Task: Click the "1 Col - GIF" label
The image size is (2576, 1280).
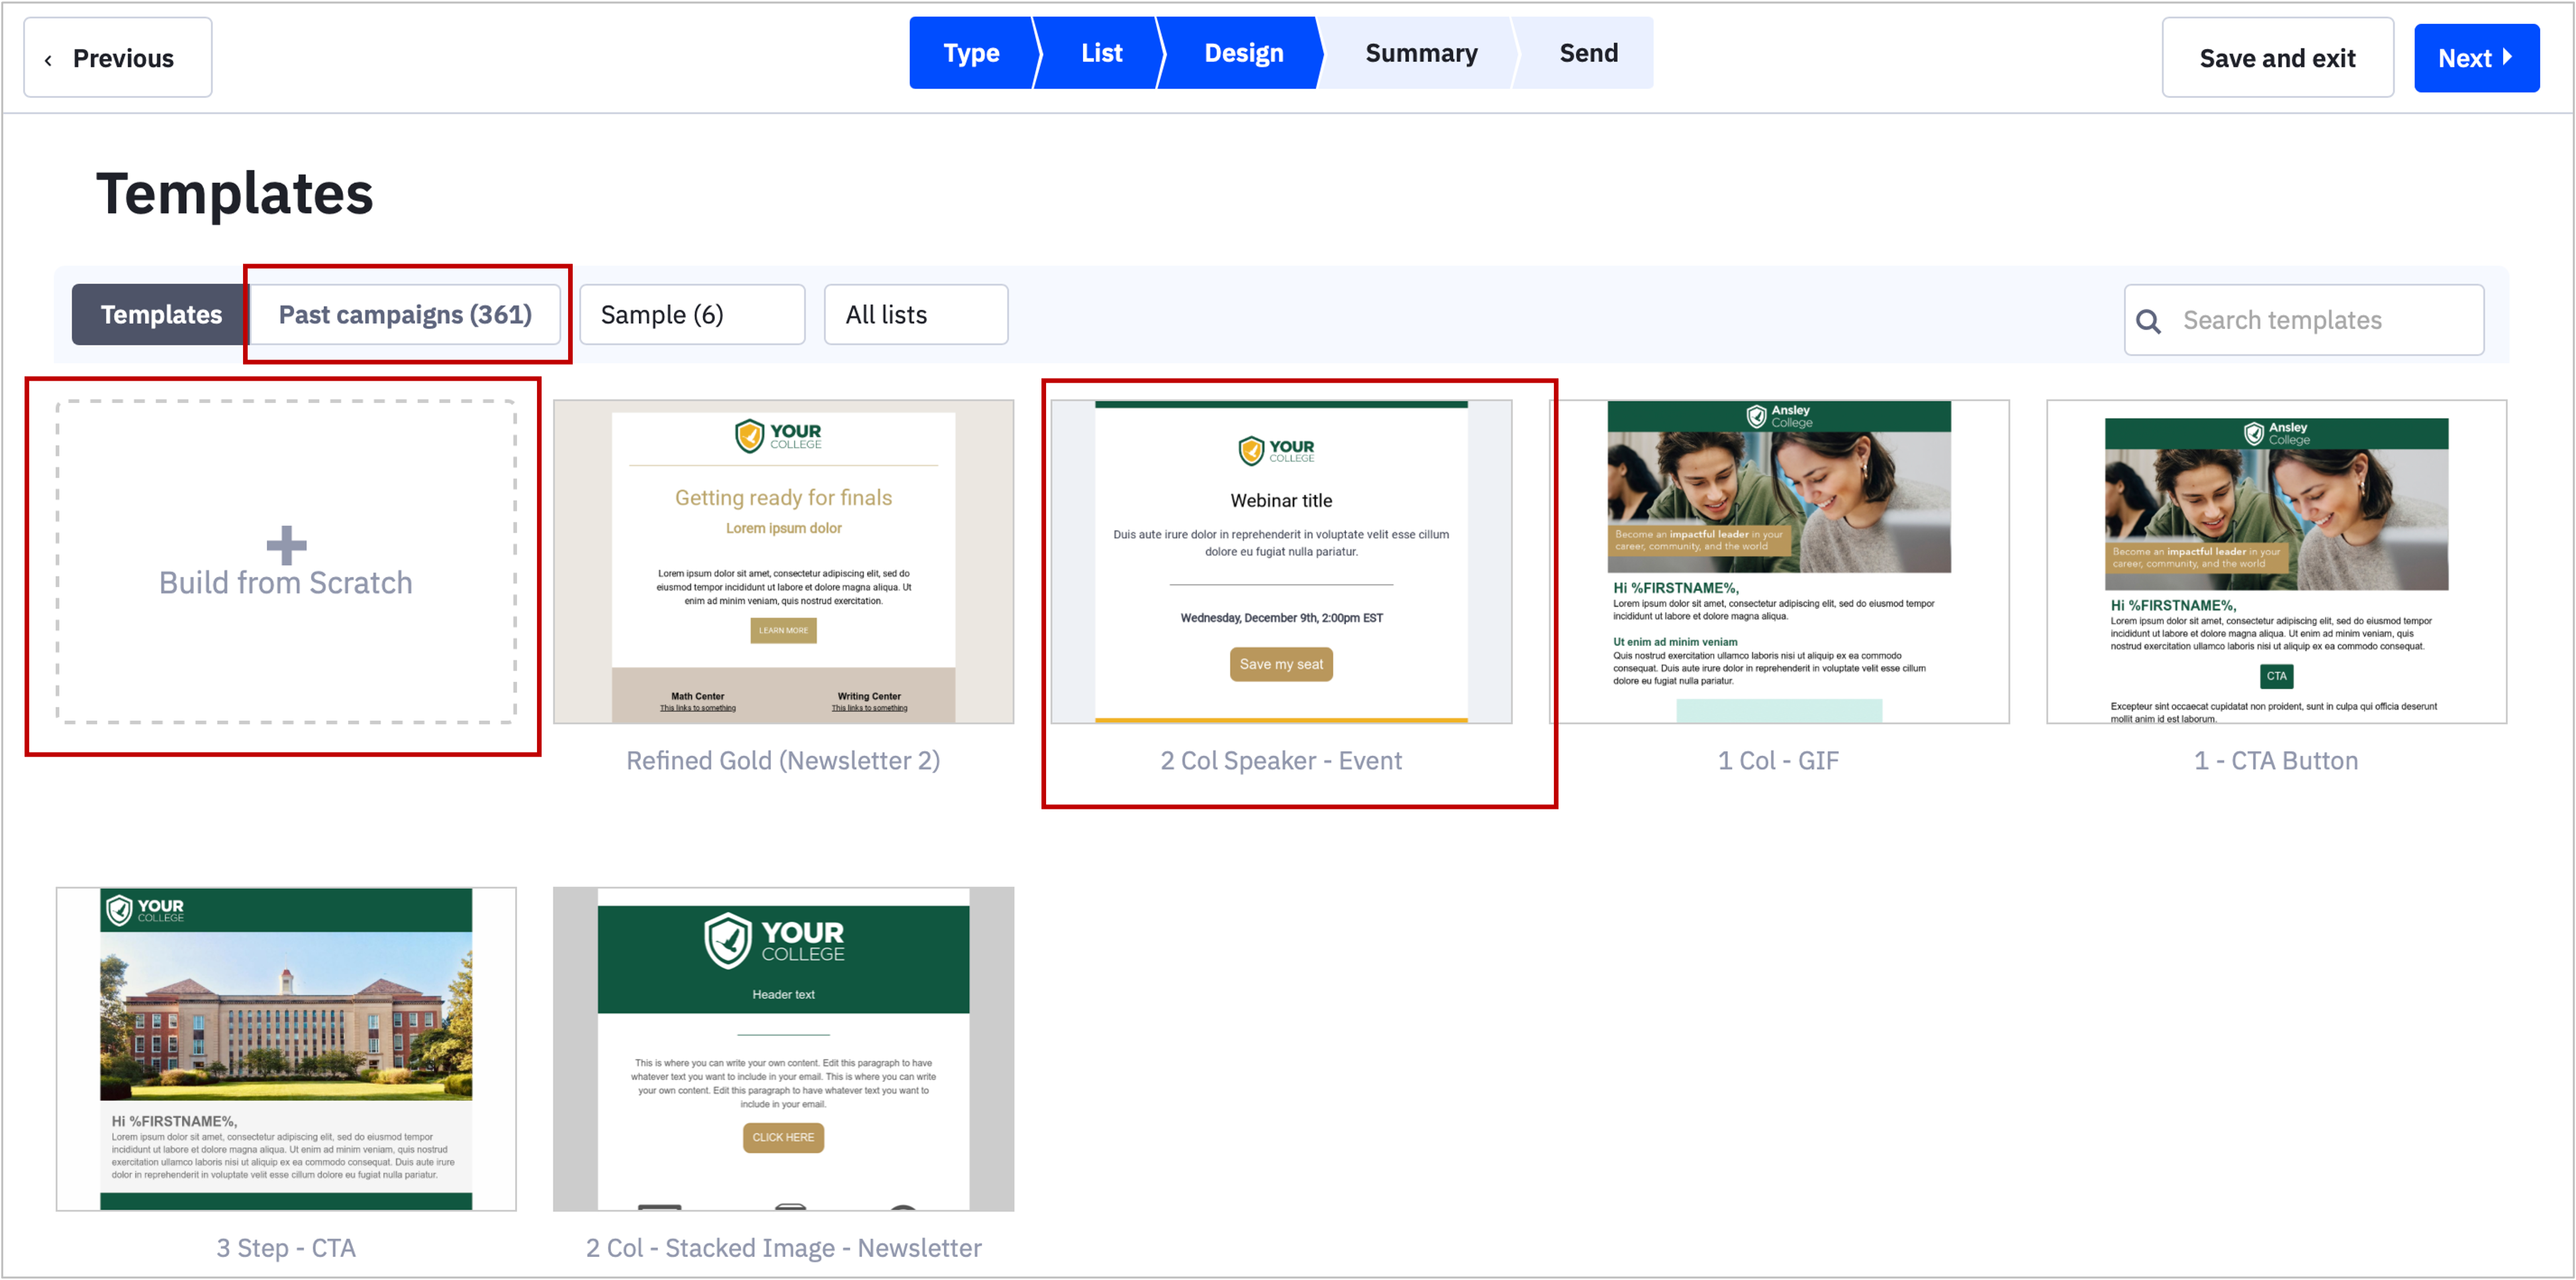Action: (1778, 761)
